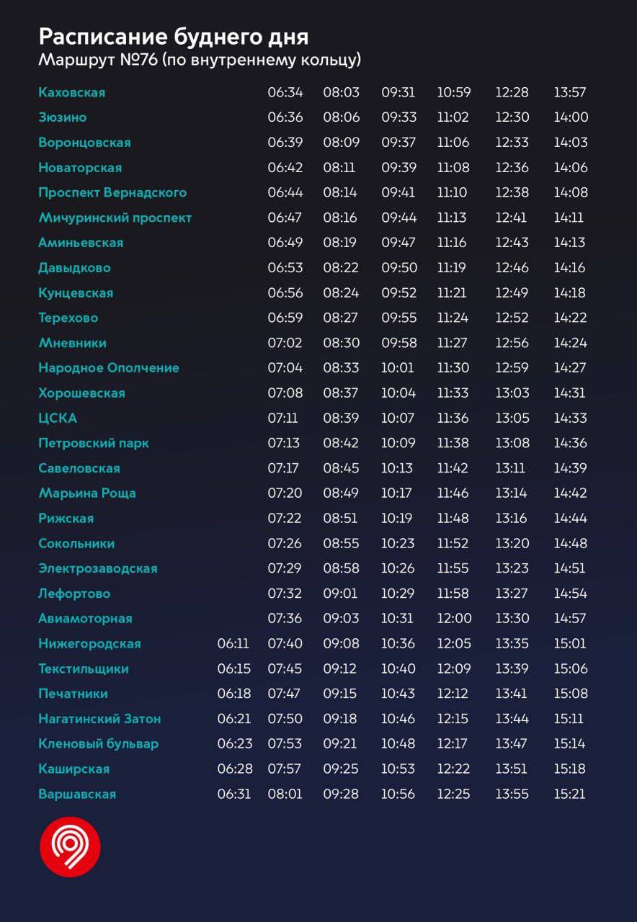
Task: Select the Каховская station name
Action: (x=71, y=92)
